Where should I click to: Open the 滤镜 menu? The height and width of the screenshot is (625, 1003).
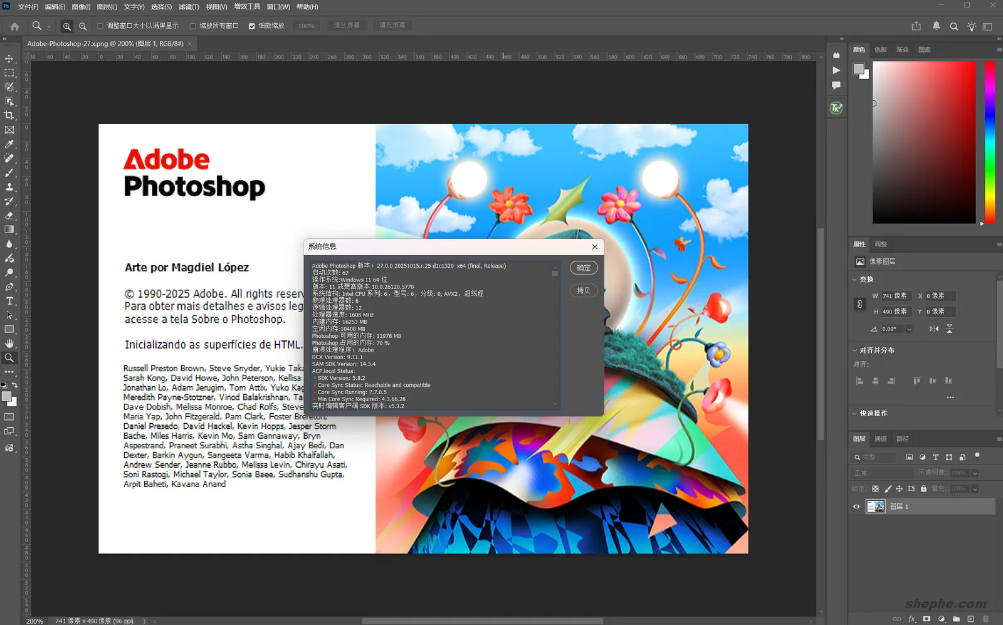pyautogui.click(x=188, y=7)
